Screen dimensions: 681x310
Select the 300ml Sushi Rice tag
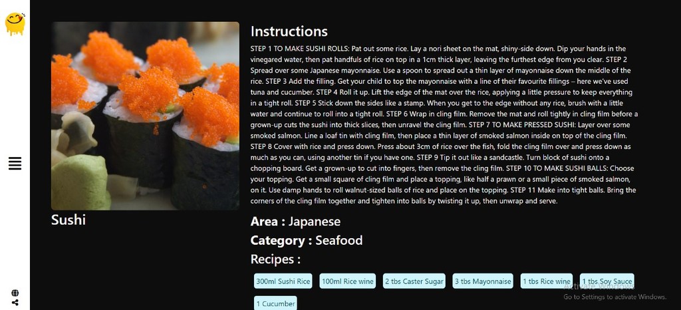pyautogui.click(x=283, y=281)
